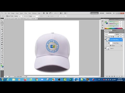
Task: Select the Healing Brush tool
Action: tap(2, 34)
